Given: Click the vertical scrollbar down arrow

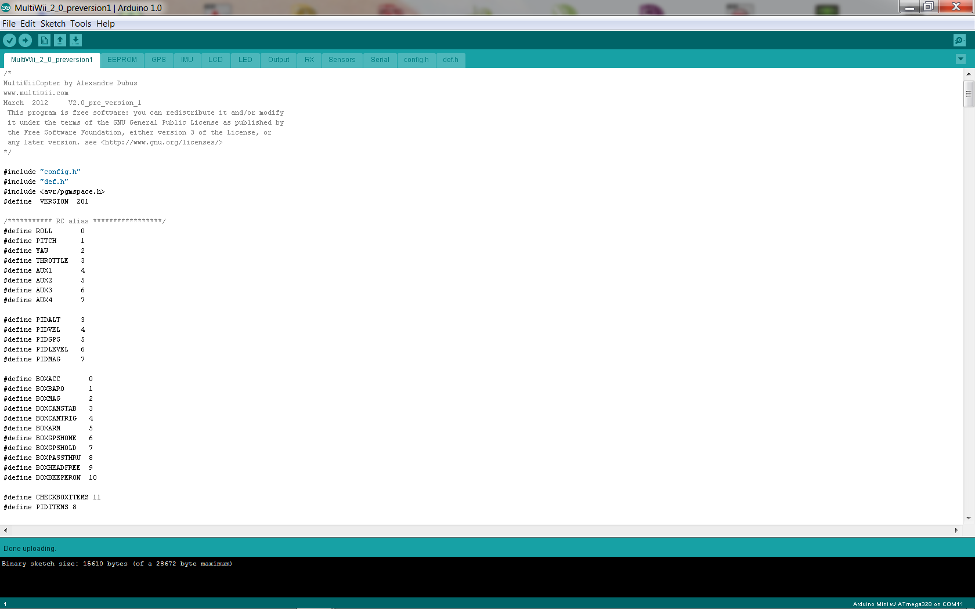Looking at the screenshot, I should (x=969, y=518).
